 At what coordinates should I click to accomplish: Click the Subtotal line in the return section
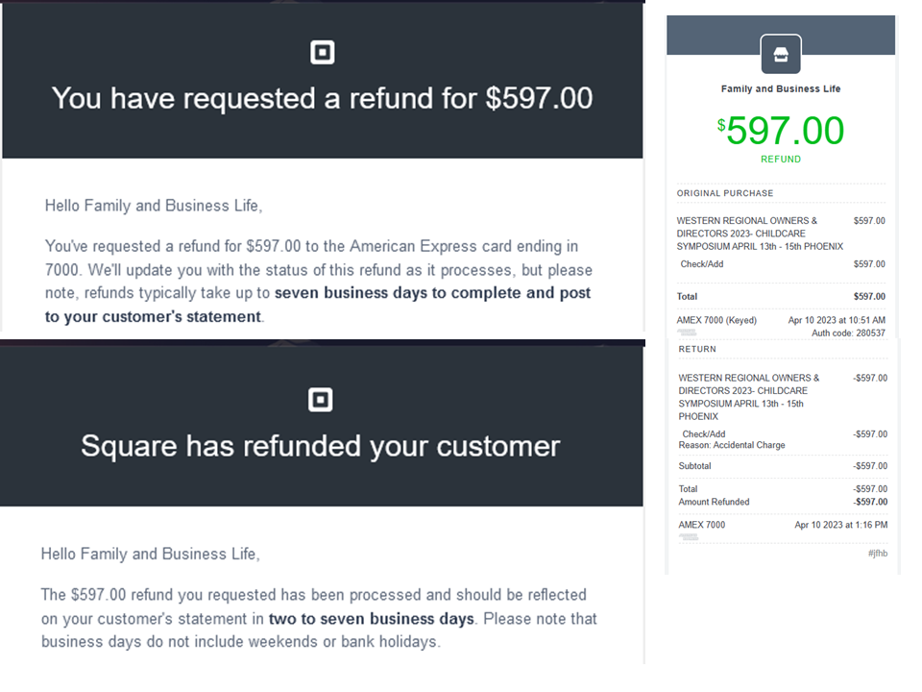(695, 466)
